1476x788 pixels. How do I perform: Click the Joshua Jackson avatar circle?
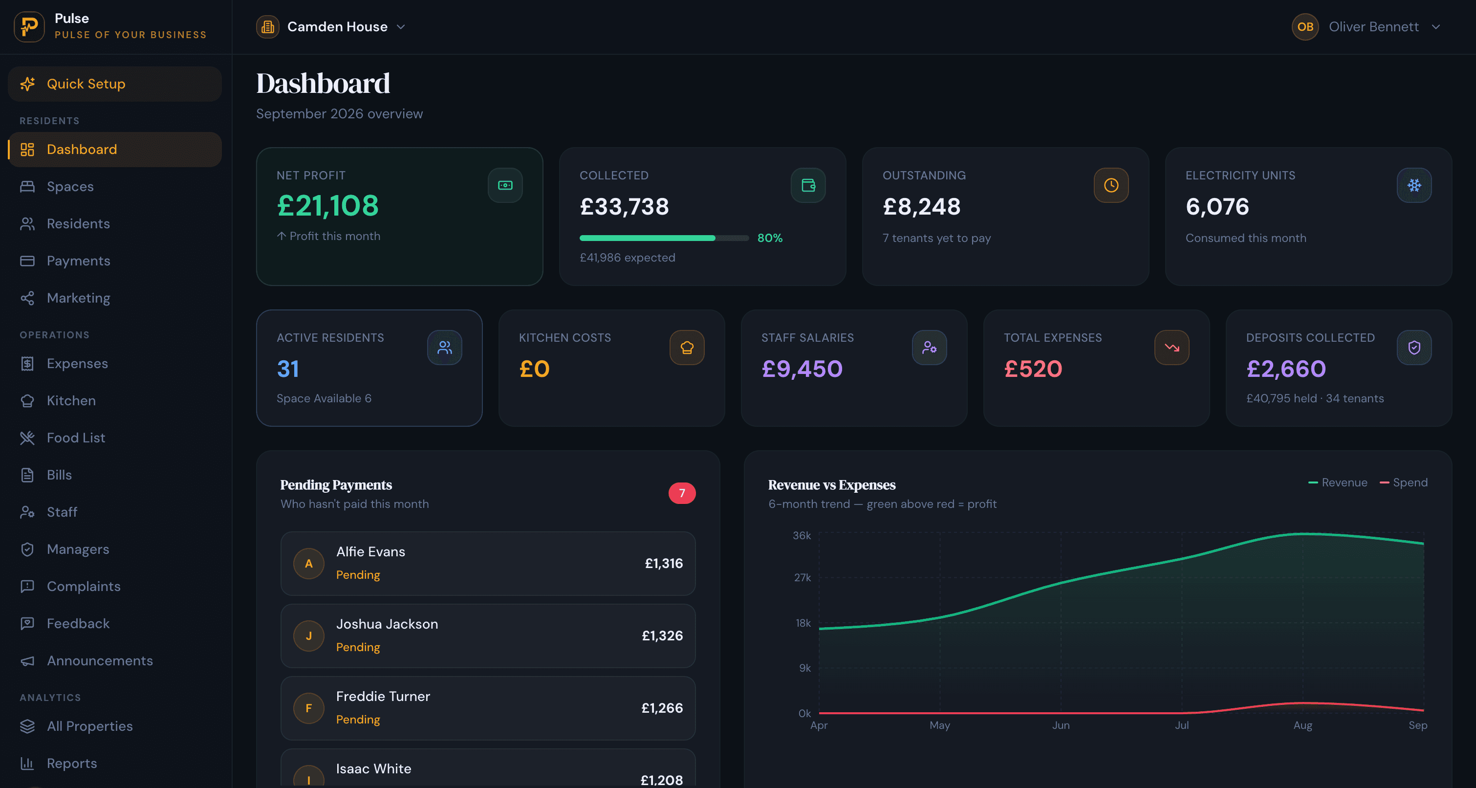309,635
